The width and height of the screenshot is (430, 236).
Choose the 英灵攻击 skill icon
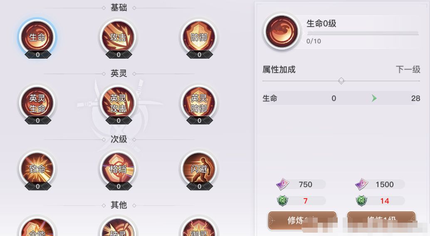point(118,103)
